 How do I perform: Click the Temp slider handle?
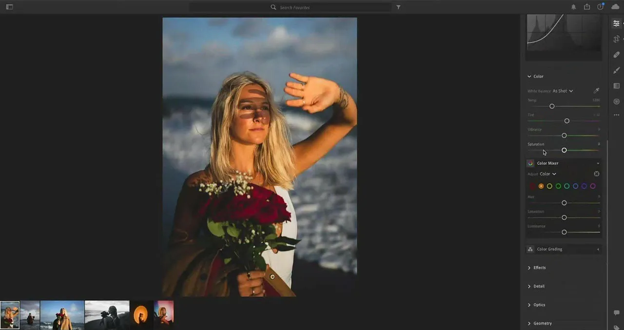(552, 106)
